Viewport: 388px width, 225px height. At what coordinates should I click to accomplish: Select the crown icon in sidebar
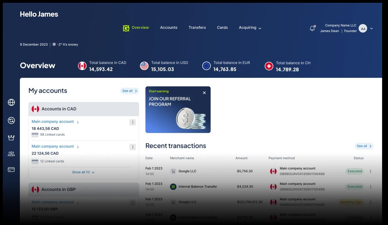click(11, 138)
